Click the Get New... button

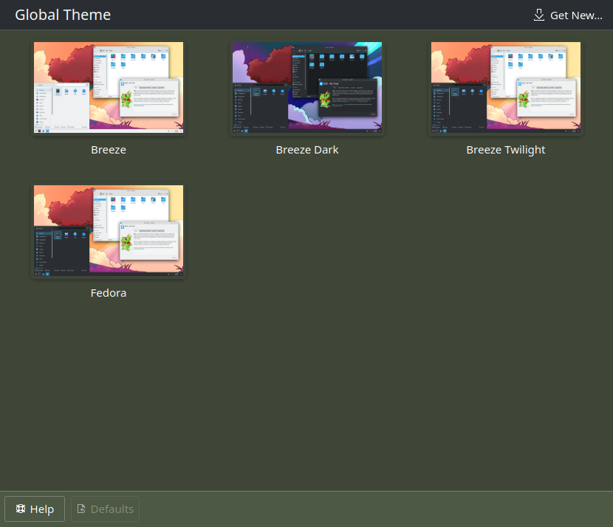click(568, 15)
